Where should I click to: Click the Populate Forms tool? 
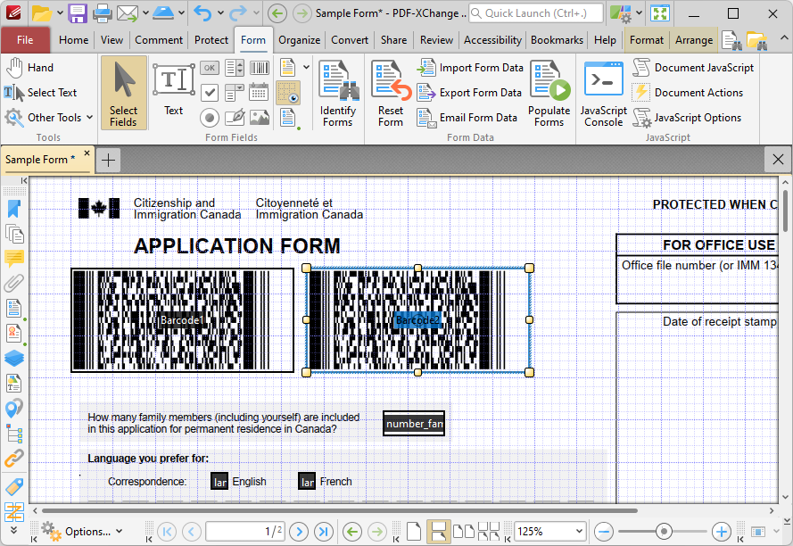click(549, 93)
